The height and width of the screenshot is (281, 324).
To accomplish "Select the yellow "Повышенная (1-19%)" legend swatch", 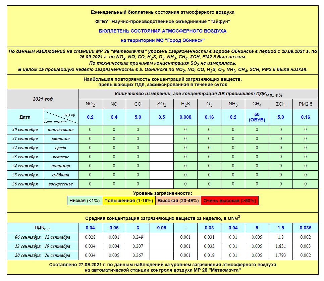I will [128, 201].
